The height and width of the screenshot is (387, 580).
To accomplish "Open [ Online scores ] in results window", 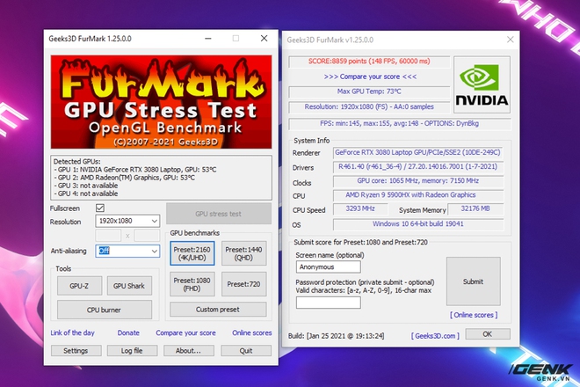I will (474, 315).
